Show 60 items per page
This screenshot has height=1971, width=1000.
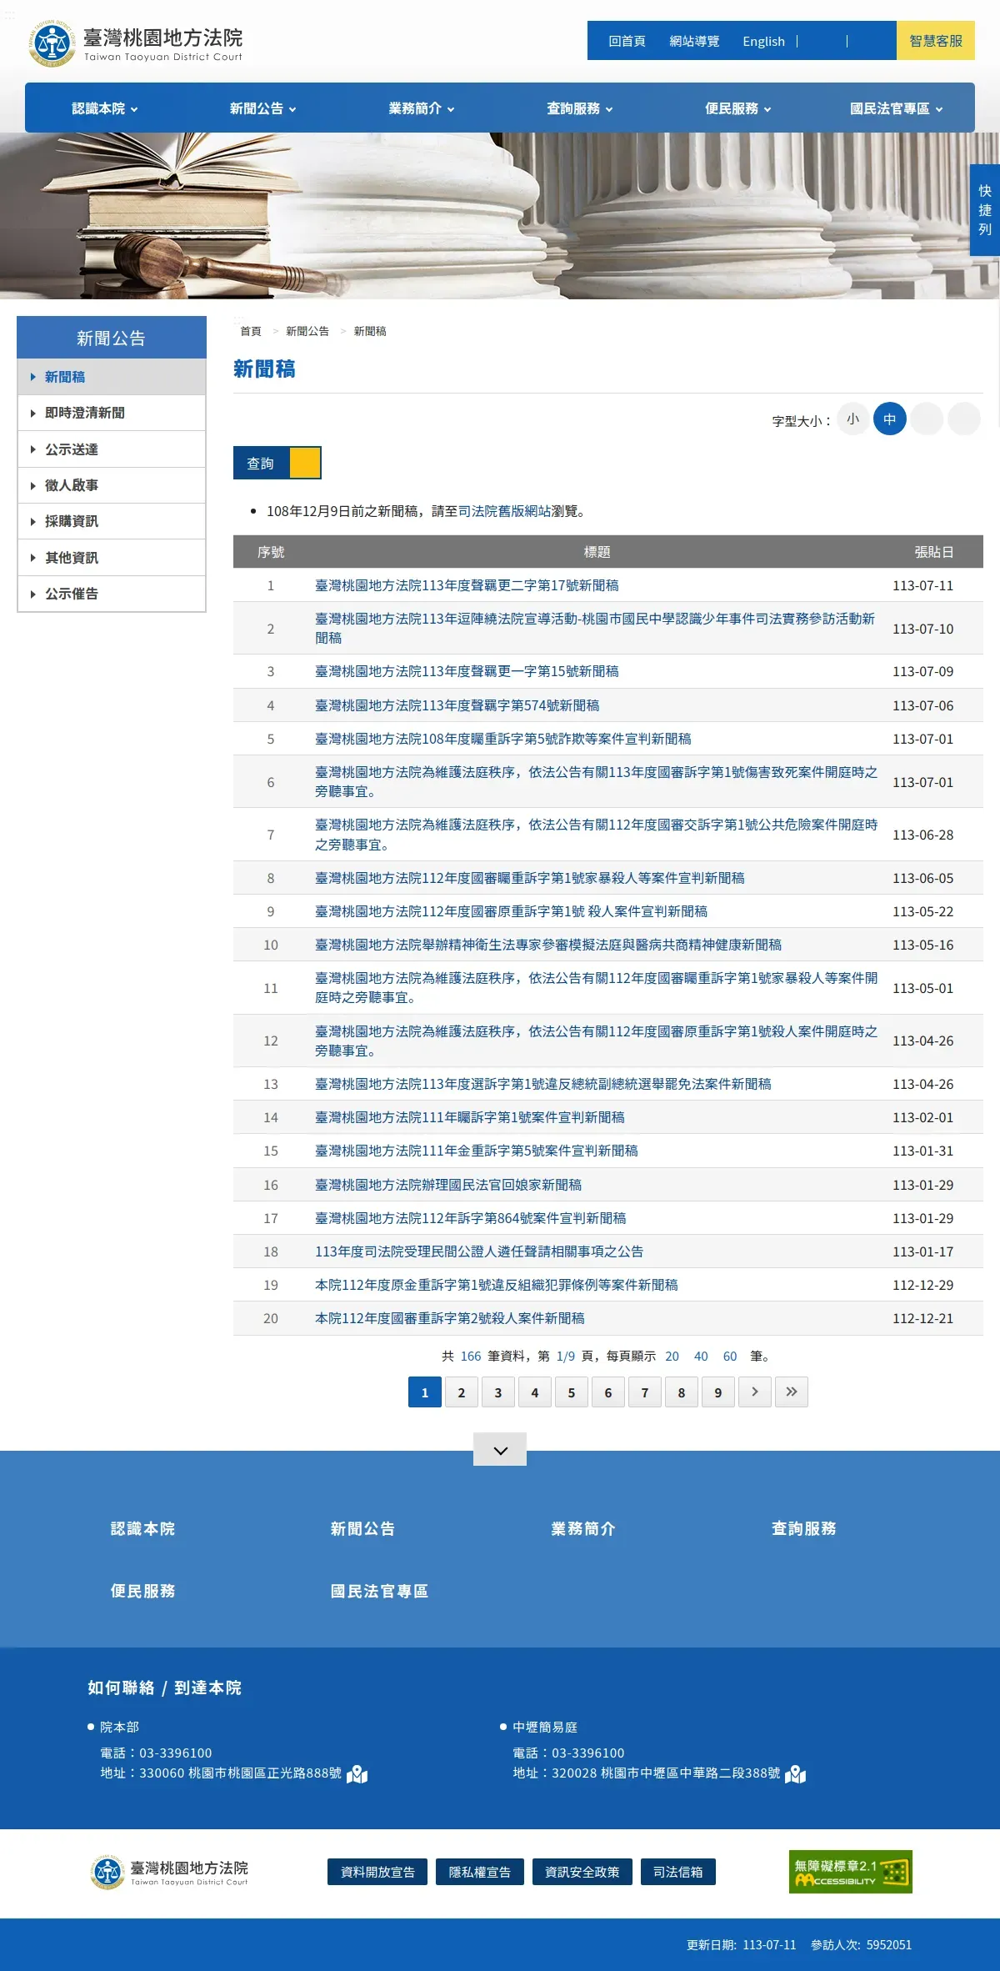click(730, 1357)
